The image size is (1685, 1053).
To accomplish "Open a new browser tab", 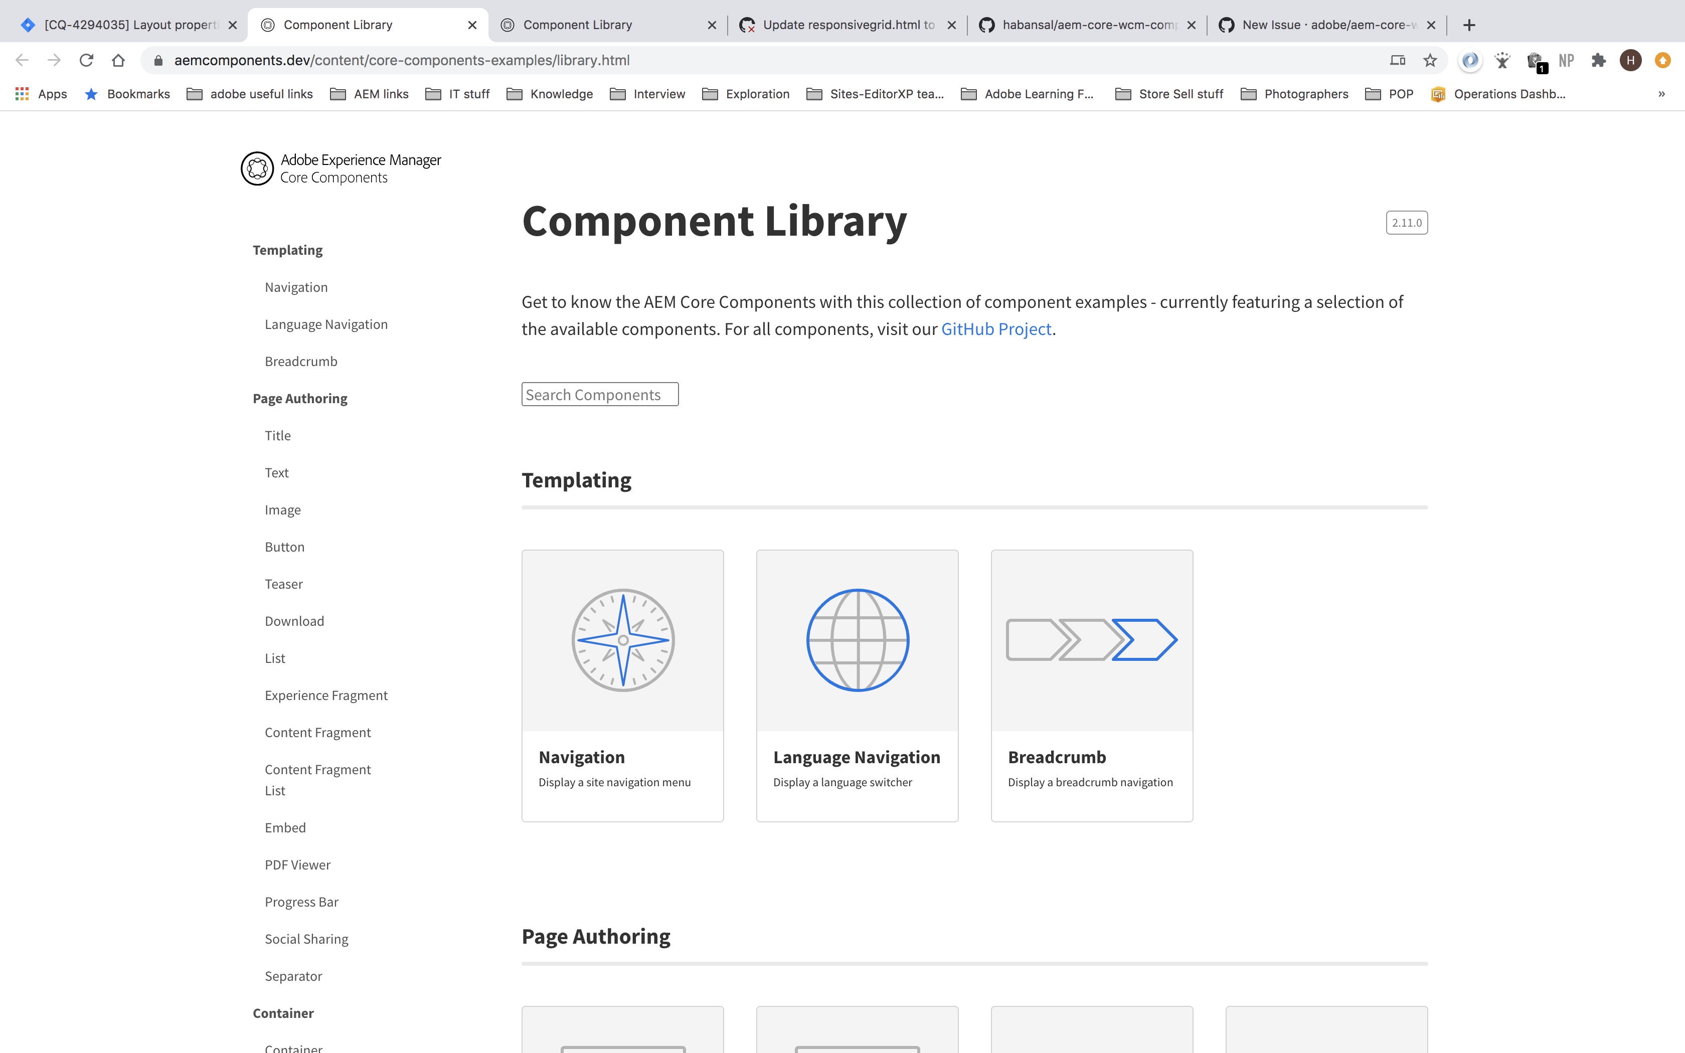I will (x=1469, y=25).
